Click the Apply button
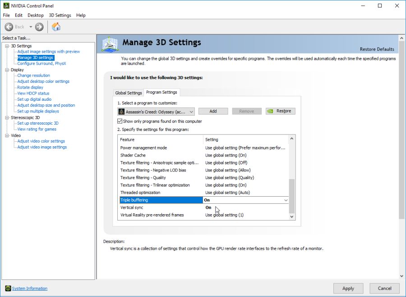This screenshot has height=297, width=406. click(348, 288)
